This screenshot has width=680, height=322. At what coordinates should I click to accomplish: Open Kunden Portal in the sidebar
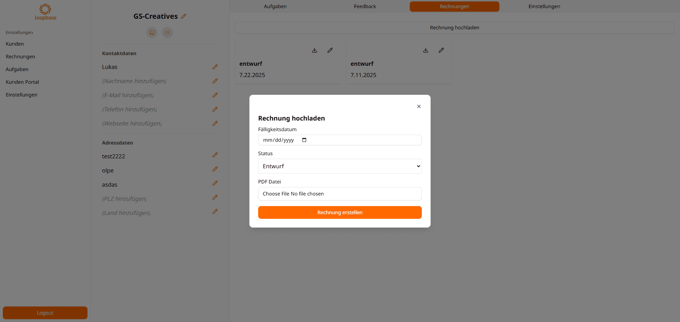(22, 82)
